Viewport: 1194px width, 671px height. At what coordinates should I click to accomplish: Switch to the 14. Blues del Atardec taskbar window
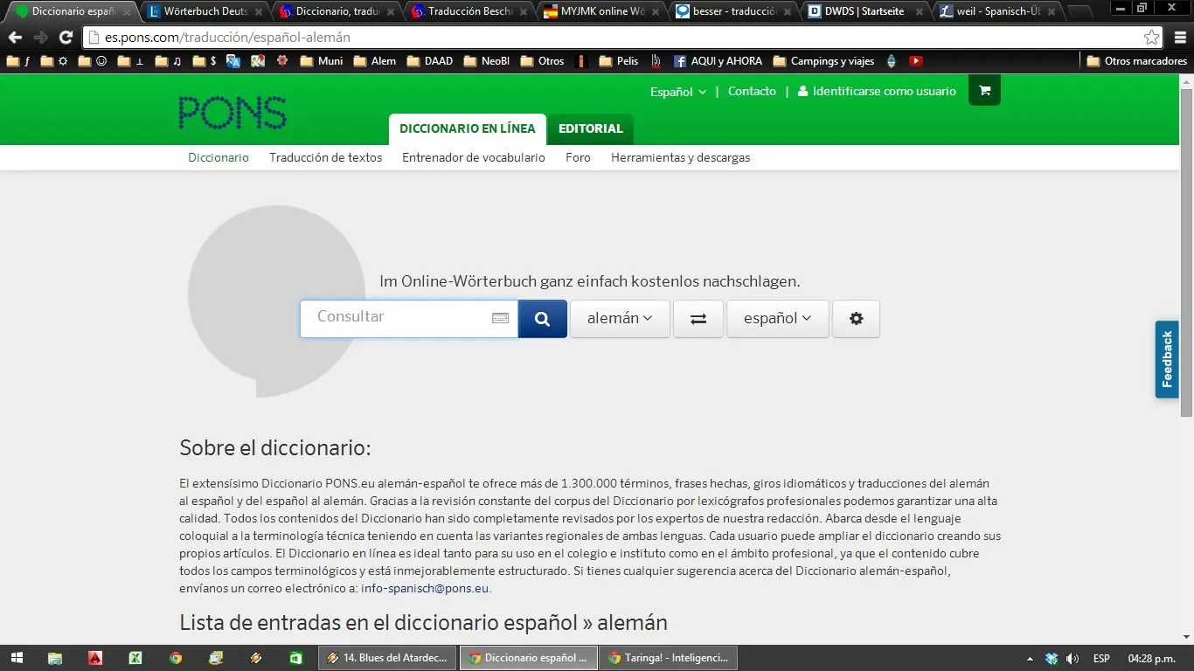[387, 658]
